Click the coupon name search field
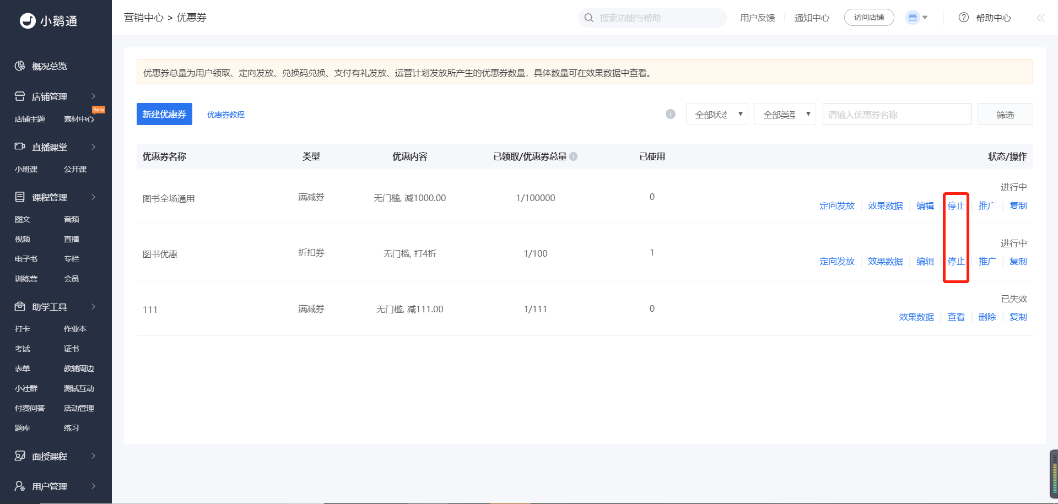The width and height of the screenshot is (1058, 504). pyautogui.click(x=897, y=114)
